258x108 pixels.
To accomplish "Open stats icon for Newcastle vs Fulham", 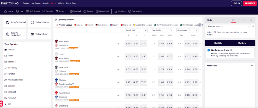I will click(118, 69).
